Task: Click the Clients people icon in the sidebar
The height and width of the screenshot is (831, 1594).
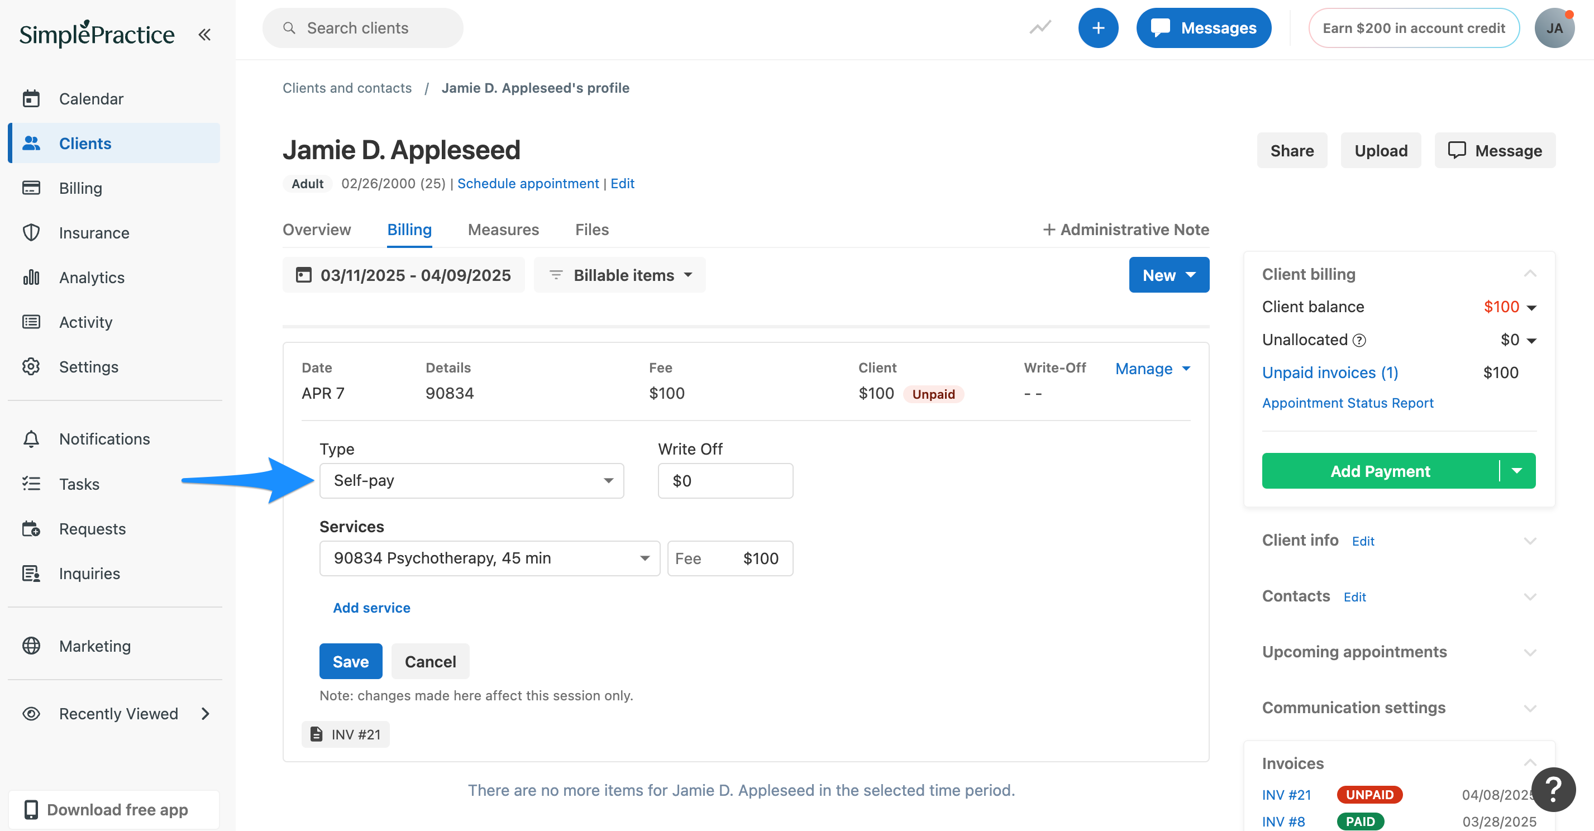Action: tap(31, 143)
